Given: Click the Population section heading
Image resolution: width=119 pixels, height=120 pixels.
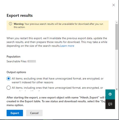Looking at the screenshot, I should click(14, 57).
